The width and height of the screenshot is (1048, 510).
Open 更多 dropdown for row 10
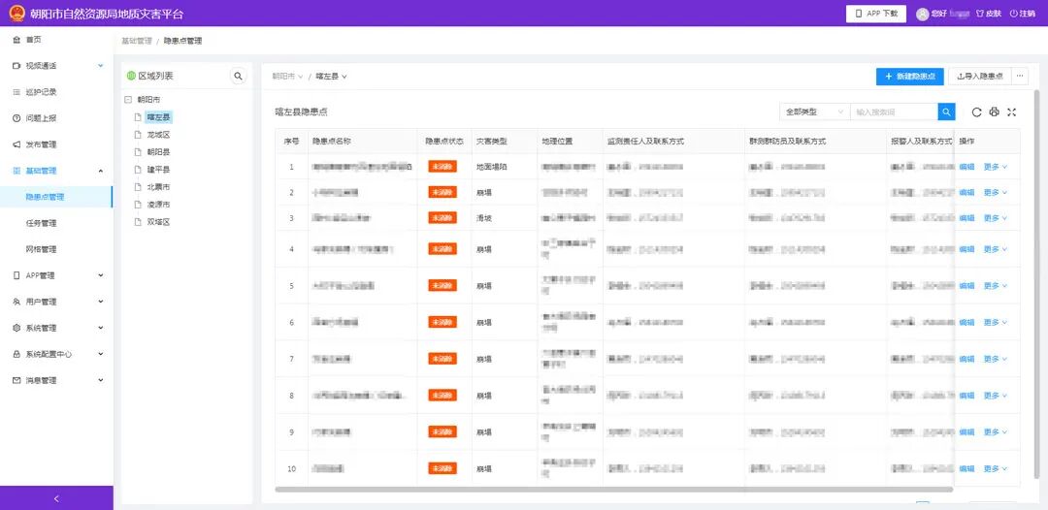(996, 468)
